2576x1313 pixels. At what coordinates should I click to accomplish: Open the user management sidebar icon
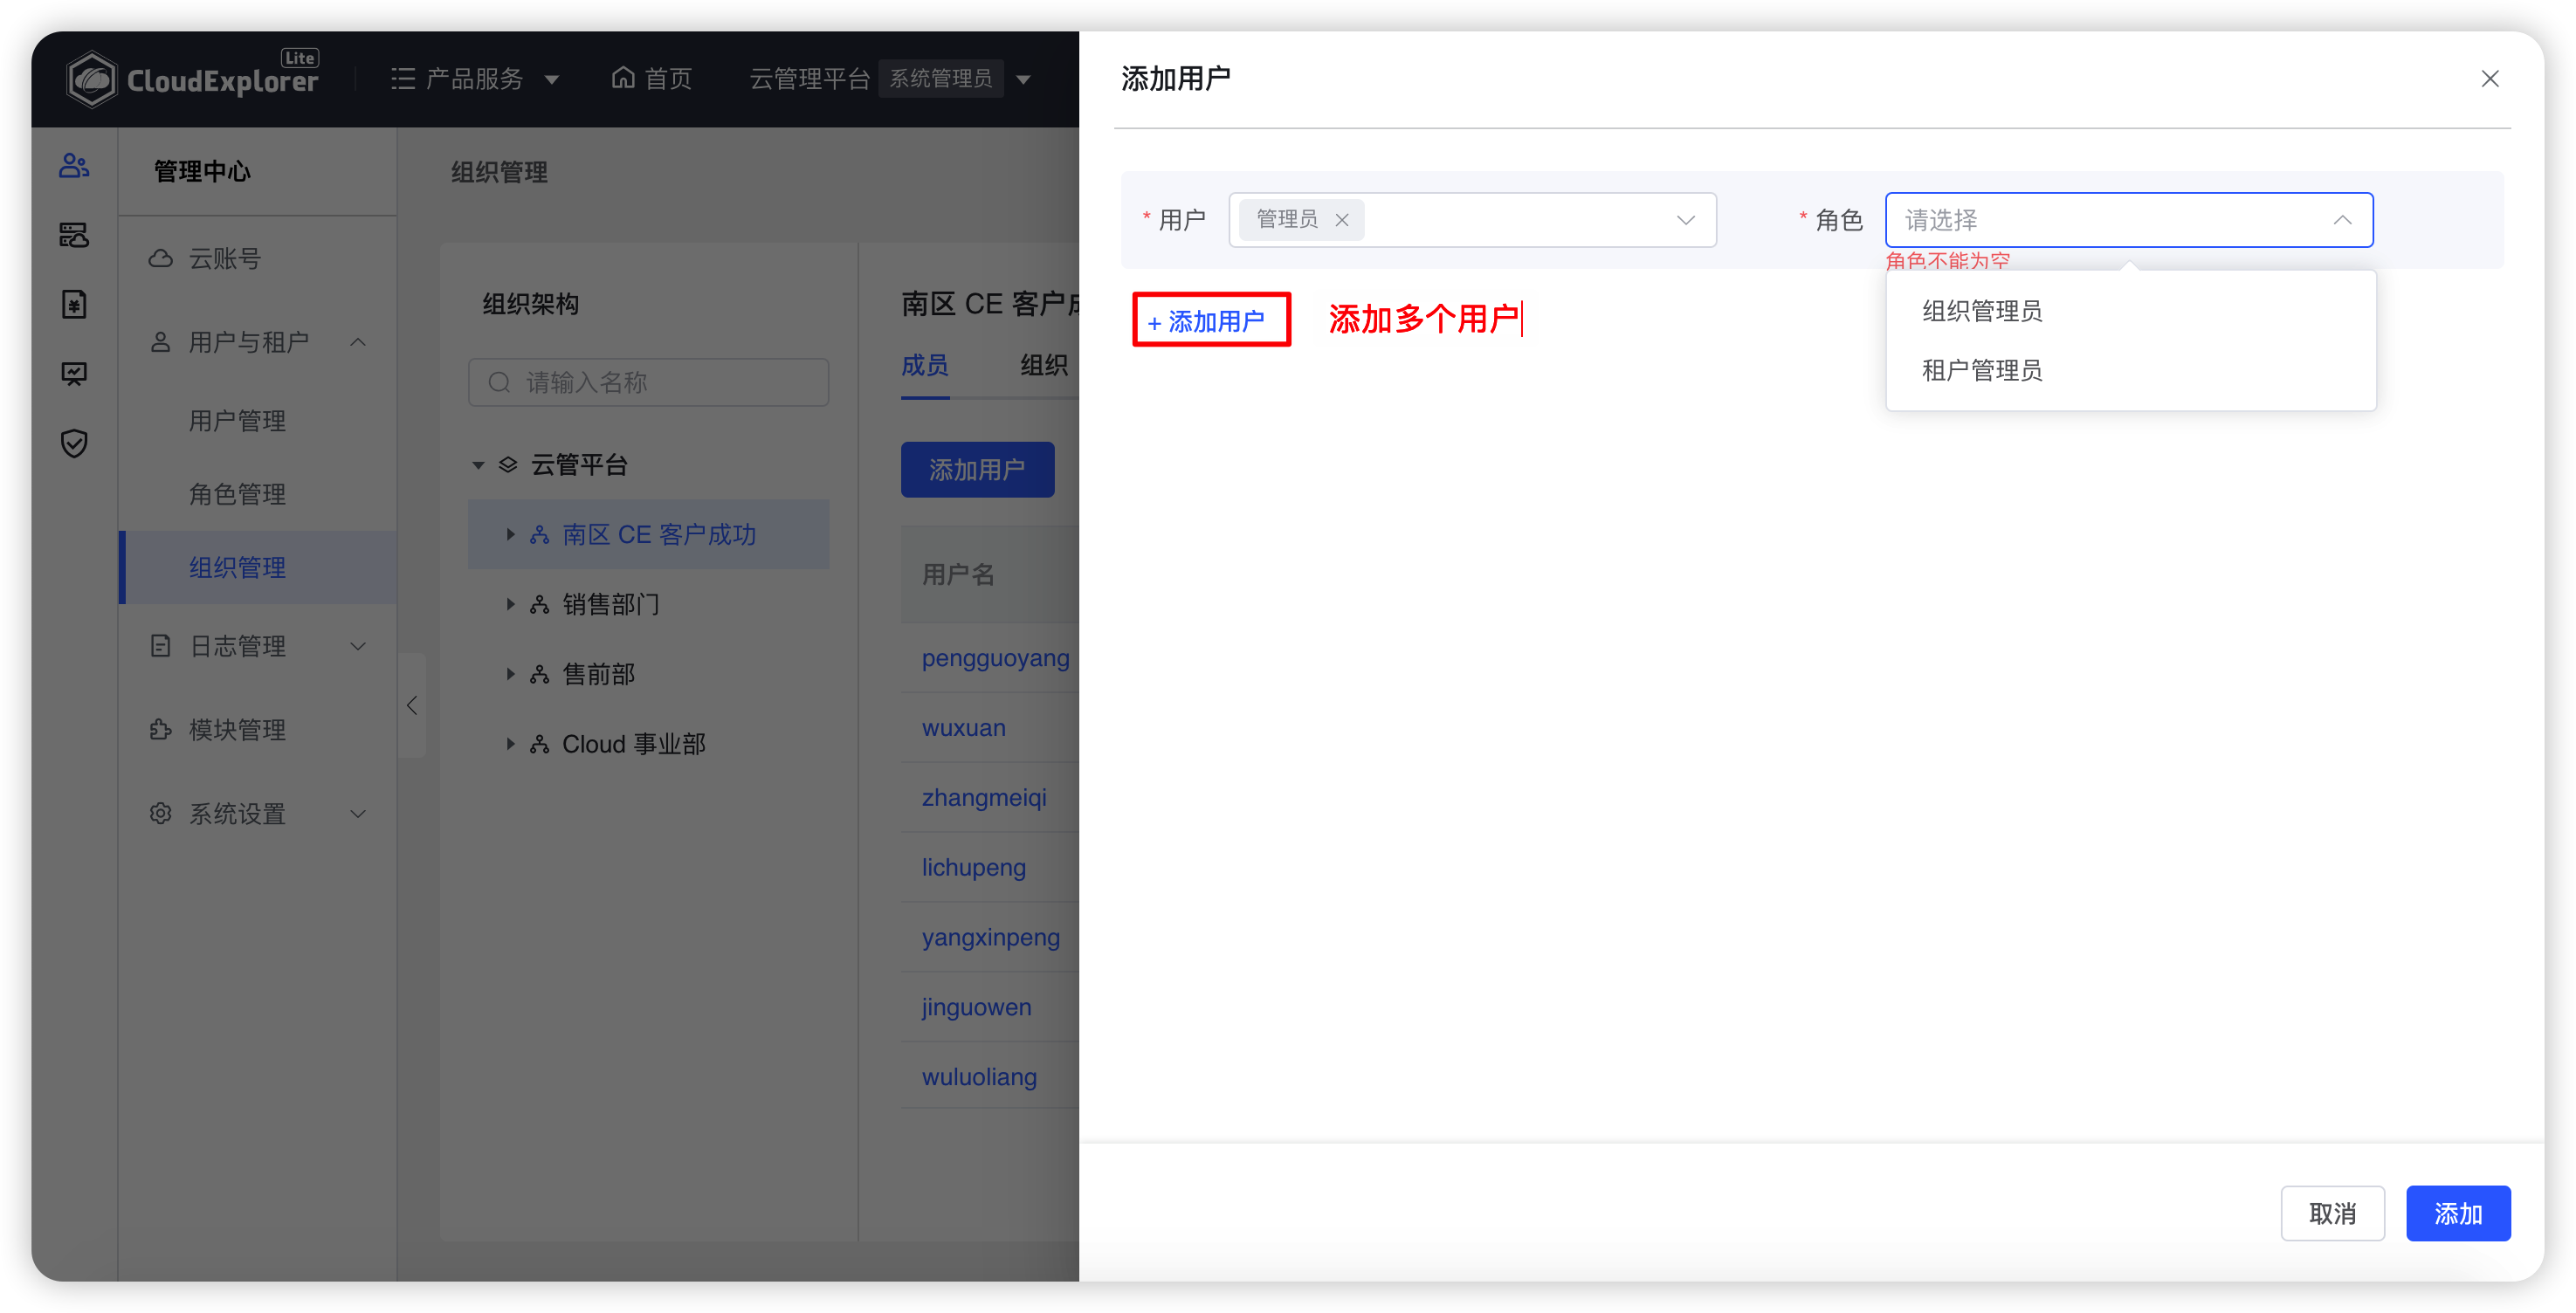coord(74,165)
